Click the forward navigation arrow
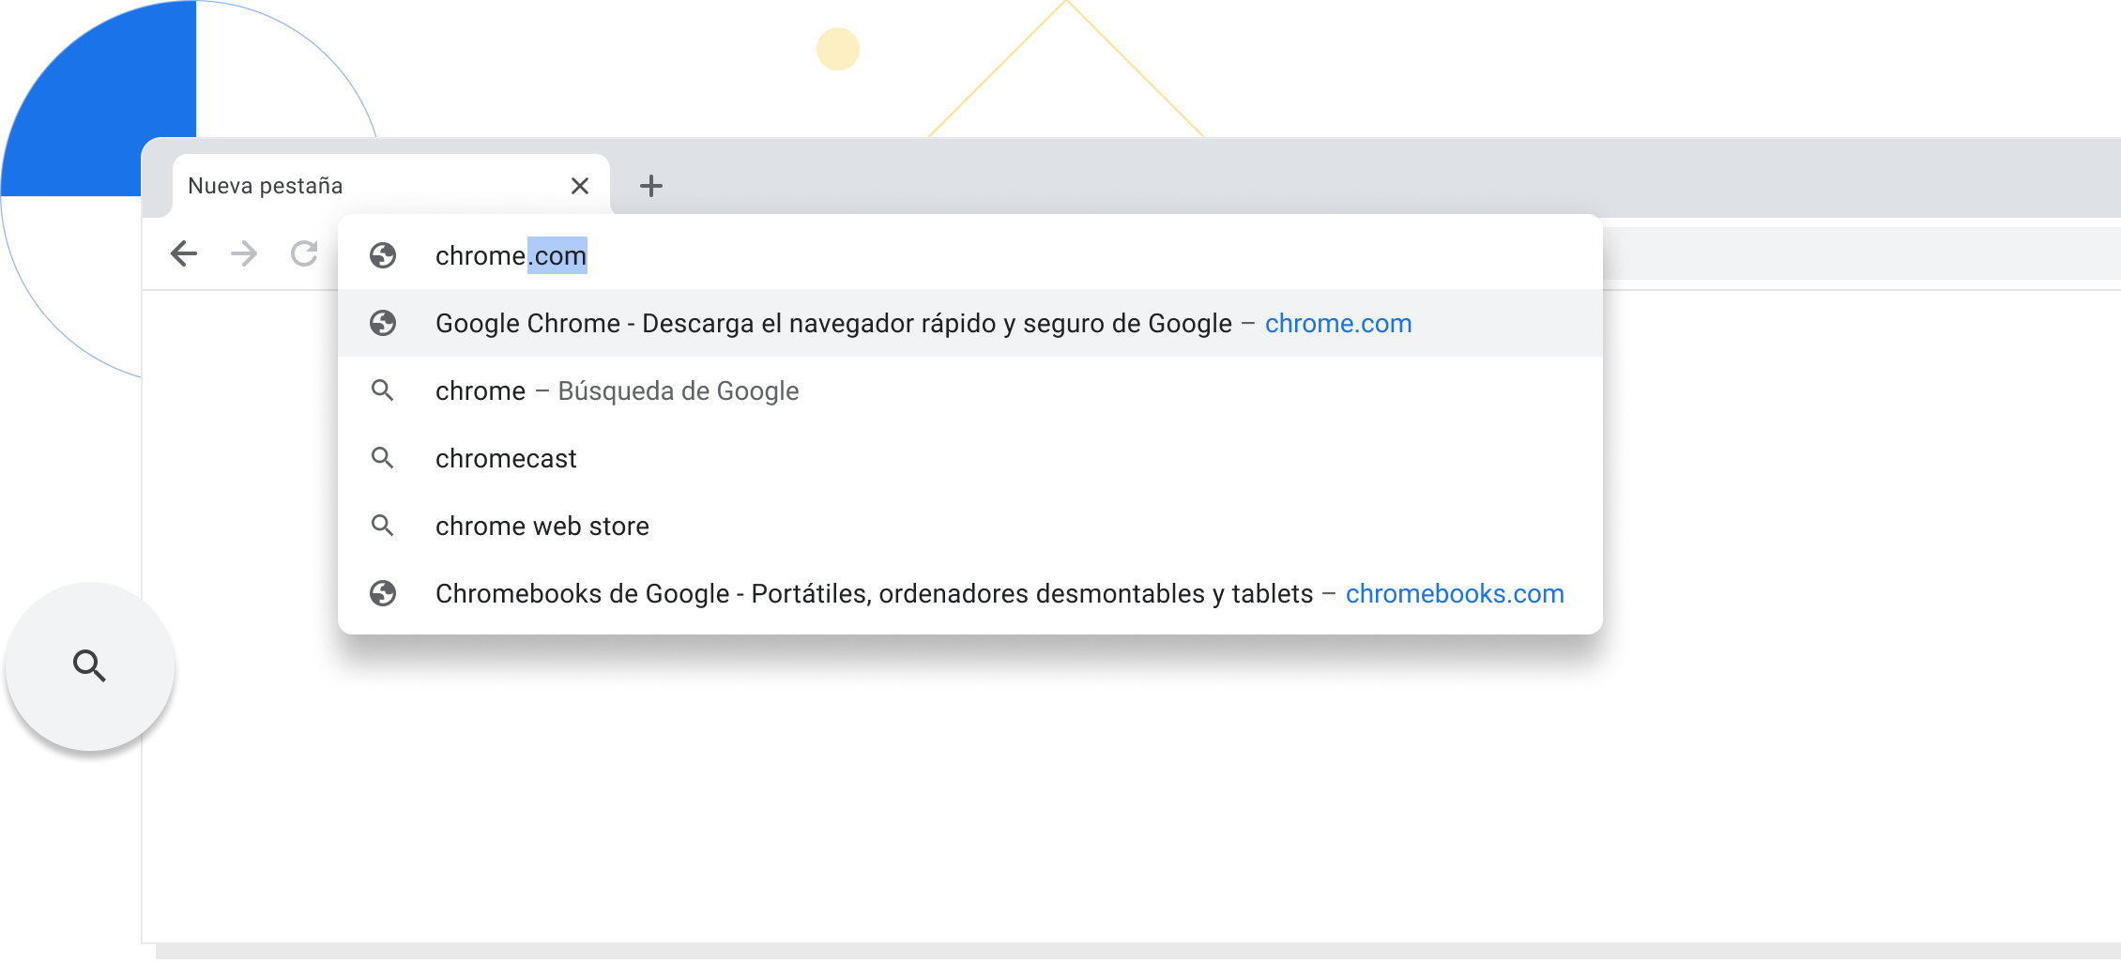Viewport: 2121px width, 963px height. coord(244,253)
